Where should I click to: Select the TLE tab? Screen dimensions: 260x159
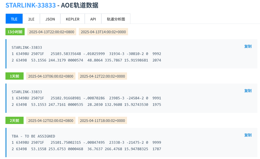(14, 19)
